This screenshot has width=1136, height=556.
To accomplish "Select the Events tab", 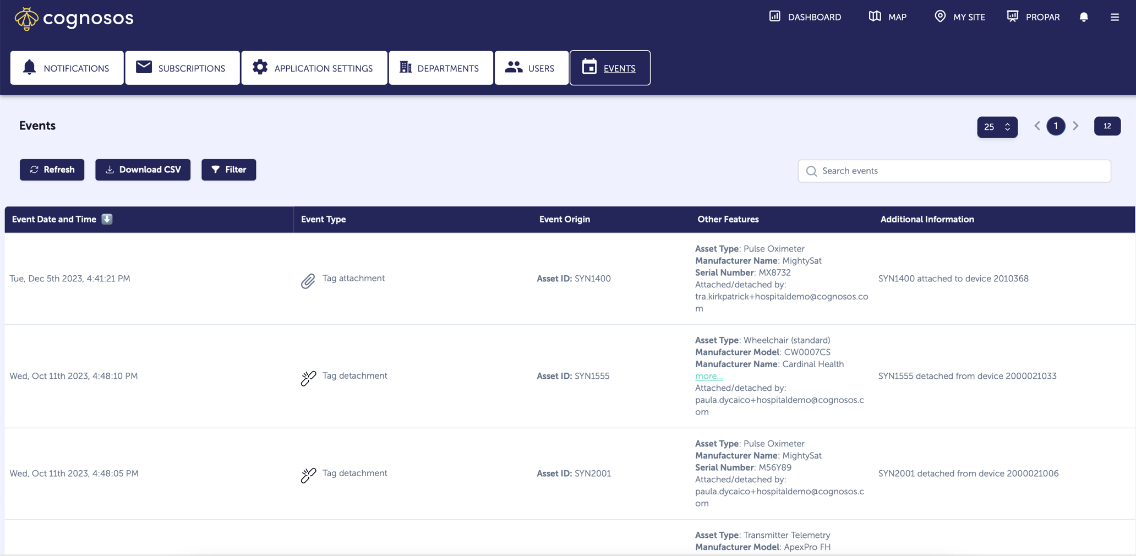I will click(610, 68).
